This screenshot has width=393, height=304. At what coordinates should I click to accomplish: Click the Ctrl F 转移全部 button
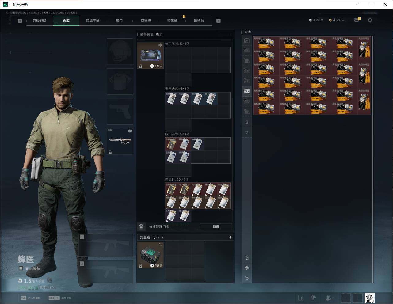tap(60, 298)
